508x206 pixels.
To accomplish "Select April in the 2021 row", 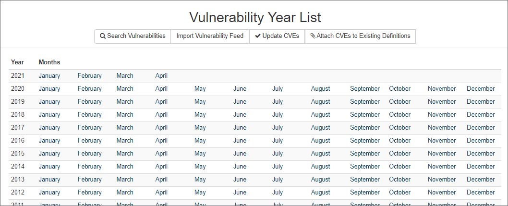I will click(161, 76).
